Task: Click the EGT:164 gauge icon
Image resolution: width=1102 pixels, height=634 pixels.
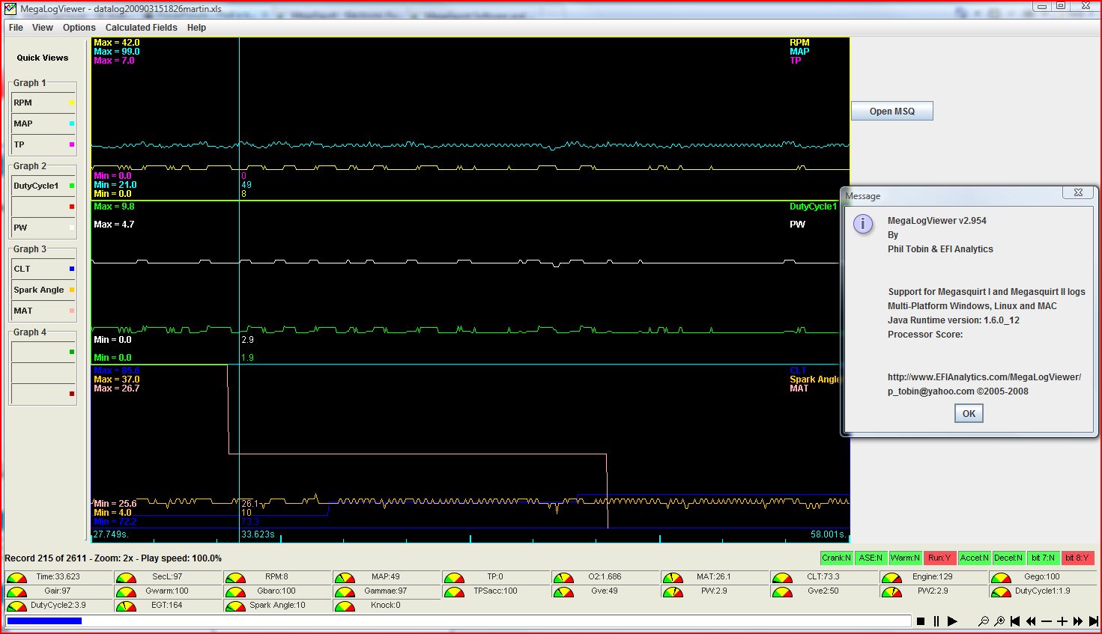Action: [x=126, y=606]
